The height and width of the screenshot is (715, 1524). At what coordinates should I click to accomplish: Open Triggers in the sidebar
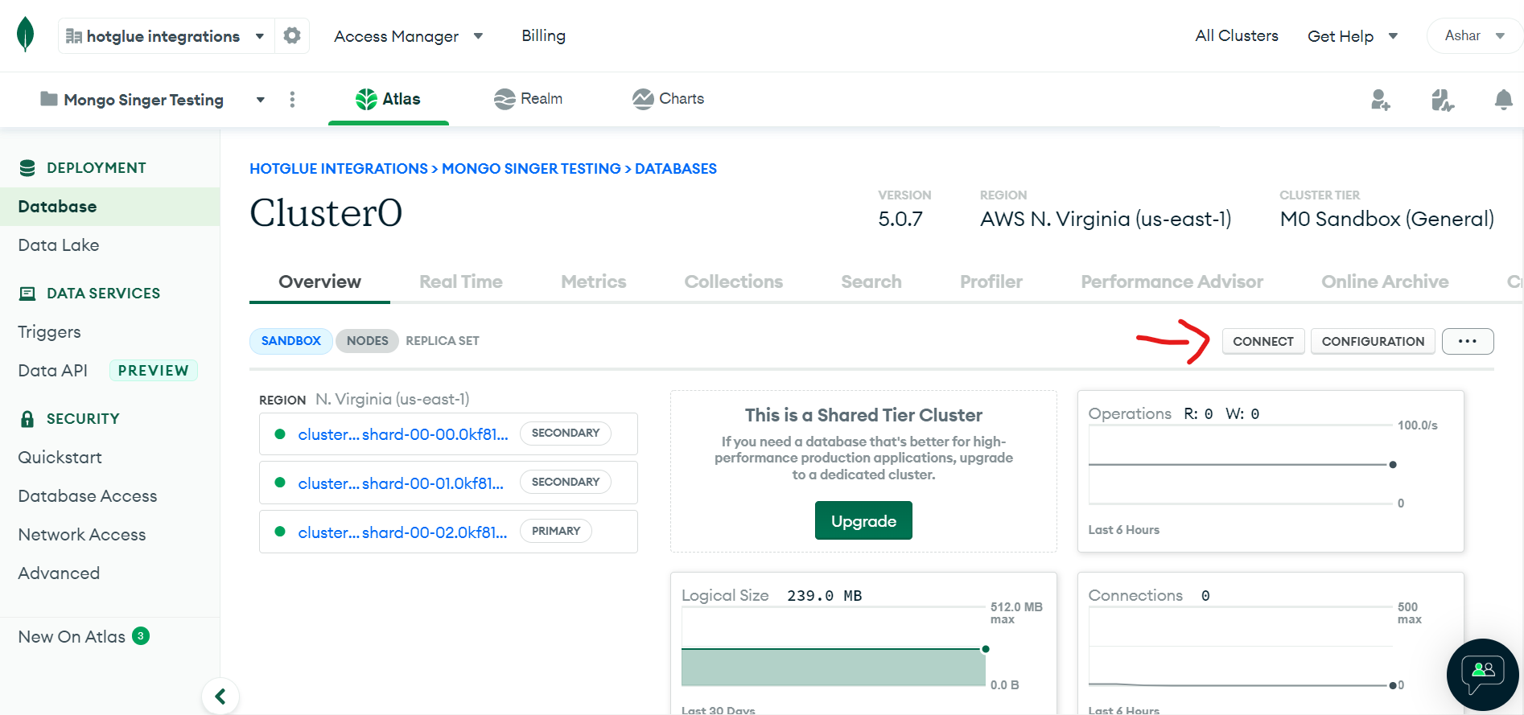(49, 332)
